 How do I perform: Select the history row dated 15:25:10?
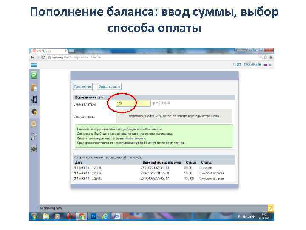[x=153, y=168]
